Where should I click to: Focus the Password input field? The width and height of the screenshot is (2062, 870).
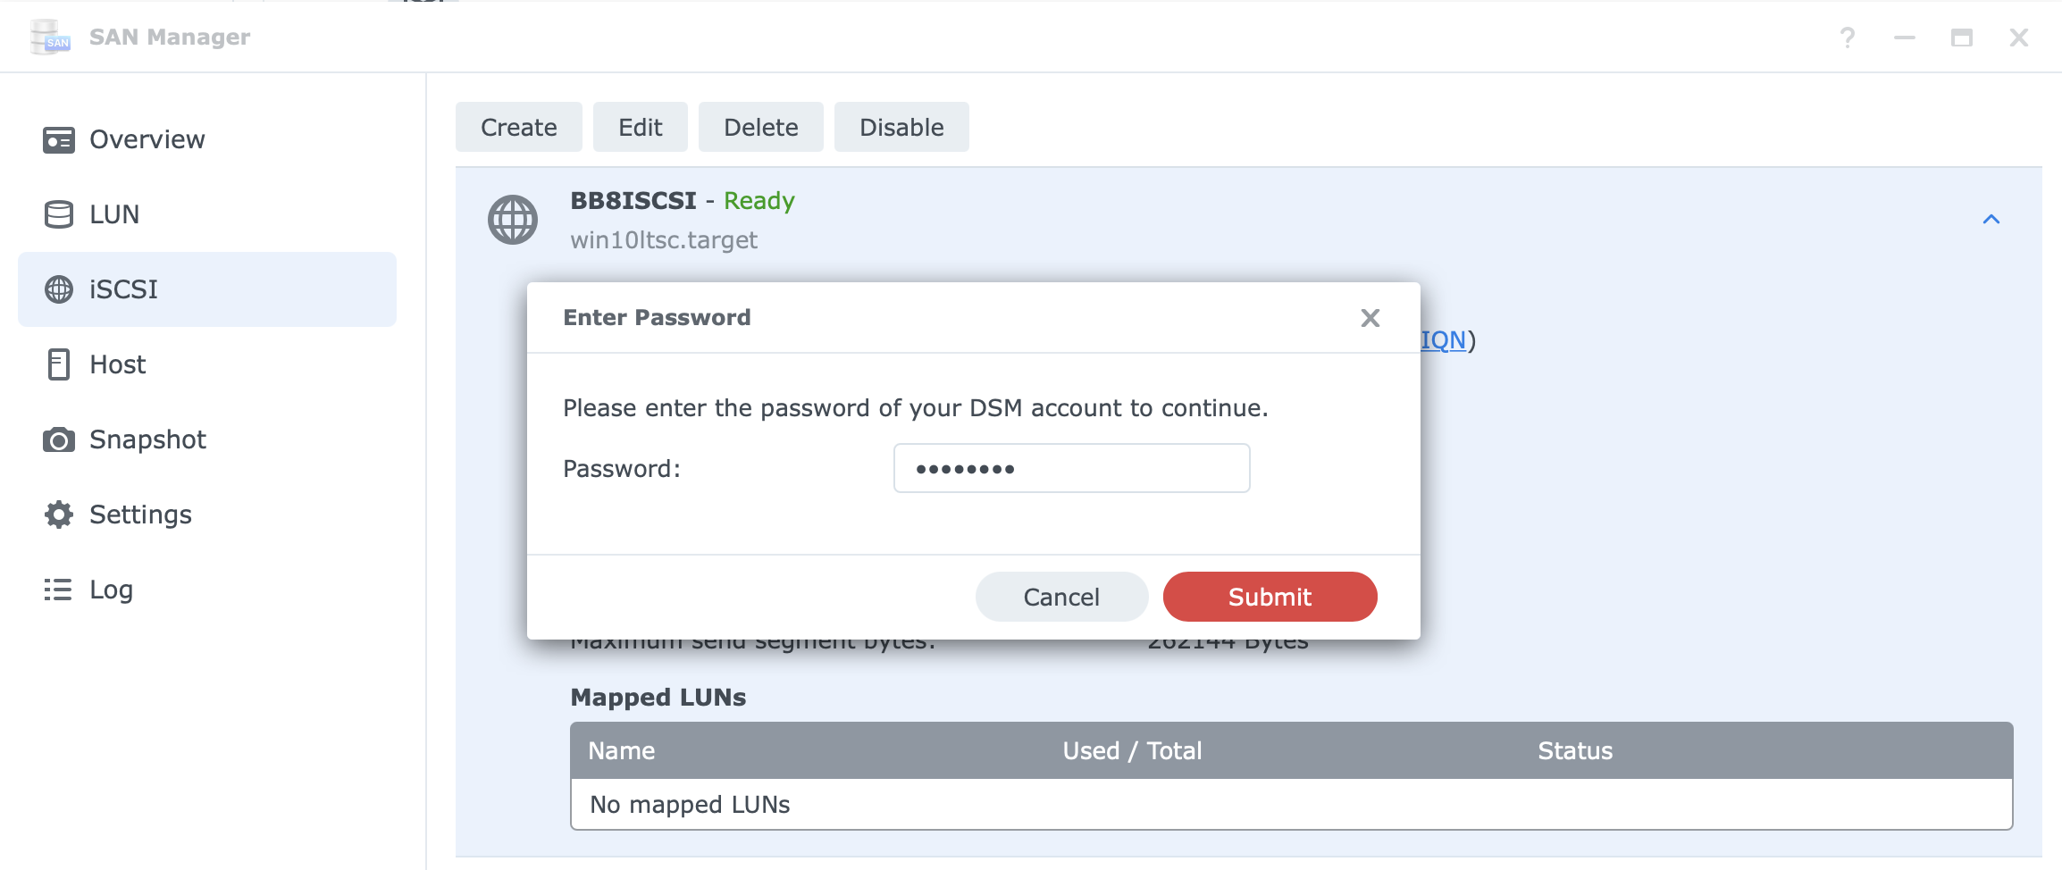coord(1071,468)
